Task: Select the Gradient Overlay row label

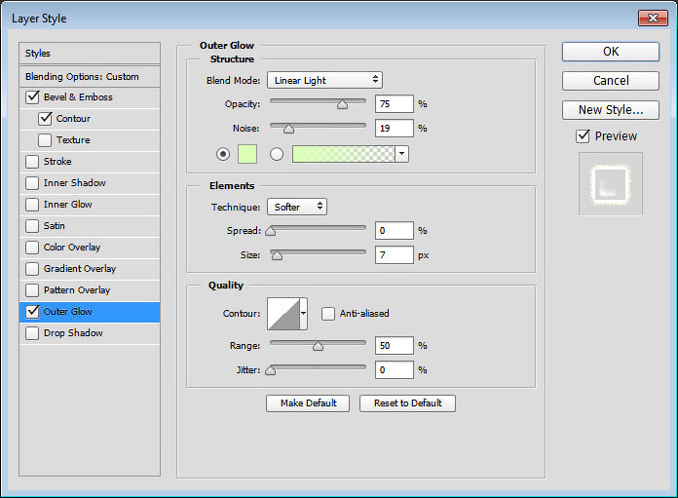Action: (x=80, y=269)
